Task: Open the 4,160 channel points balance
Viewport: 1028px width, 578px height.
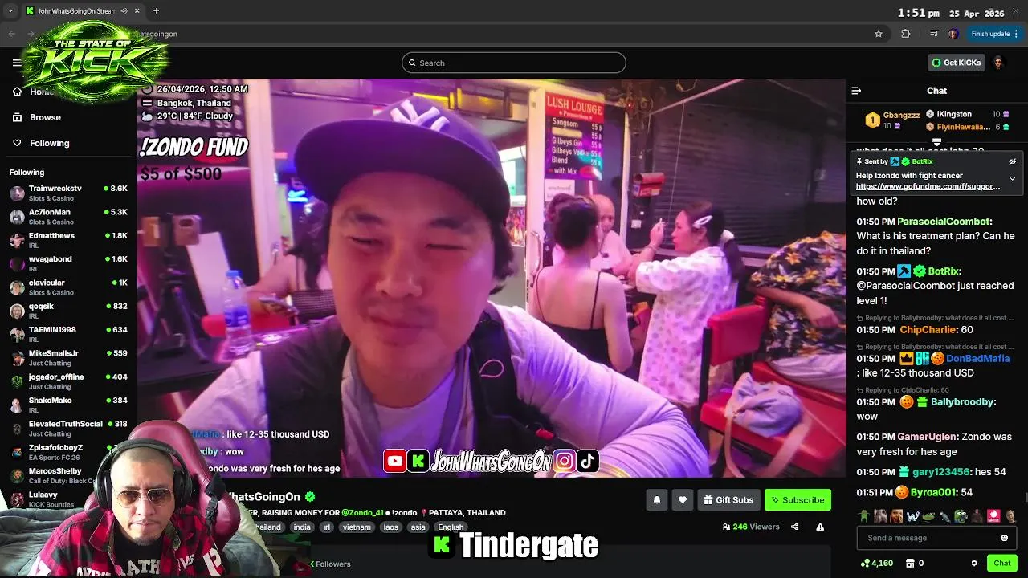Action: pos(876,563)
